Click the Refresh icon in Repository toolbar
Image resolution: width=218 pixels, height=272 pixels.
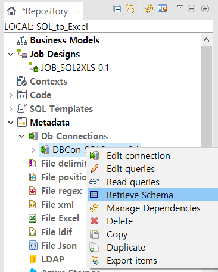(149, 9)
